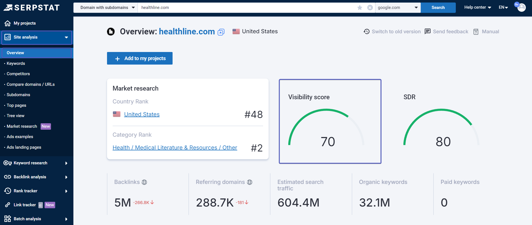
Task: Open healthline.com in new tab icon
Action: point(221,32)
